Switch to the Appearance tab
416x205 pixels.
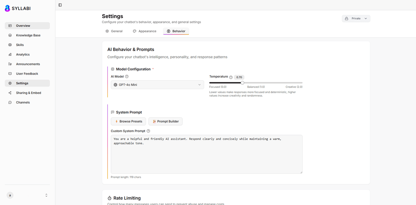pos(145,31)
